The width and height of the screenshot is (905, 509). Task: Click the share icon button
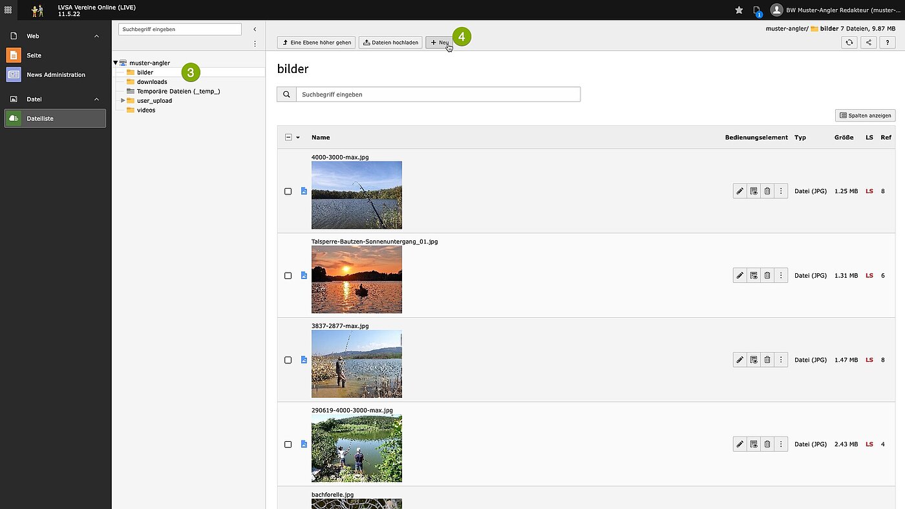[x=868, y=42]
